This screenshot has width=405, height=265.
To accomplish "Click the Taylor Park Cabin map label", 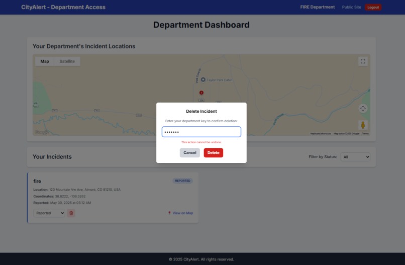I will coord(219,80).
